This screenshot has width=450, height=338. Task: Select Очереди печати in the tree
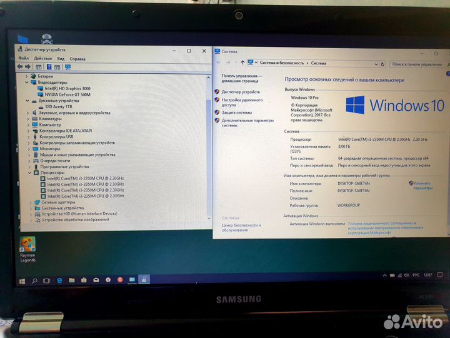(x=55, y=161)
